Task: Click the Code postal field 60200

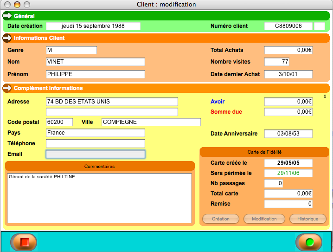Action: (x=59, y=122)
